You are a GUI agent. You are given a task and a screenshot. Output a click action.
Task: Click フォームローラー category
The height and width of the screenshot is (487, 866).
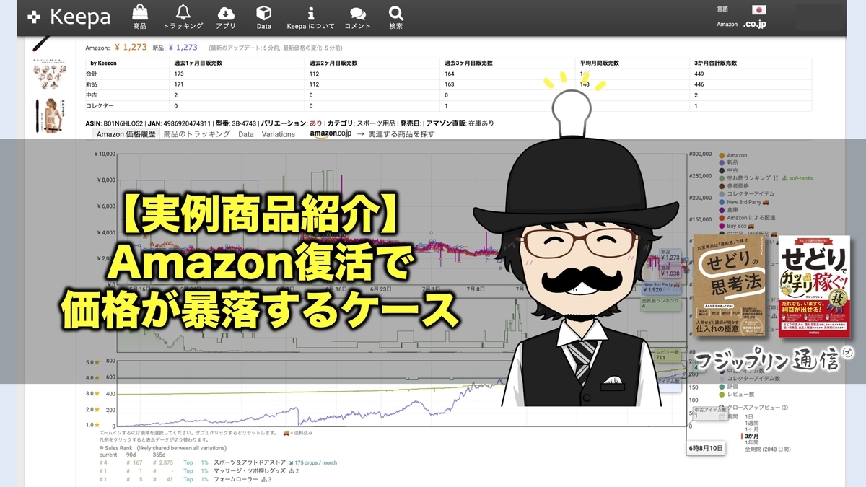[235, 478]
